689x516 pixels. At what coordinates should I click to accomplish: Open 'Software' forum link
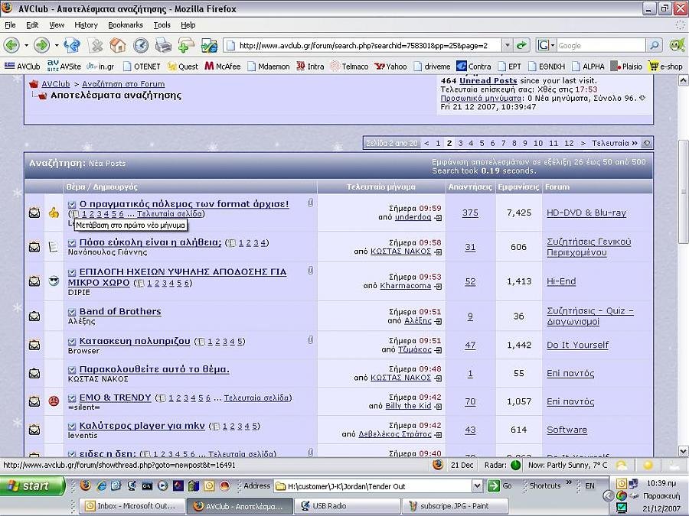pos(567,430)
